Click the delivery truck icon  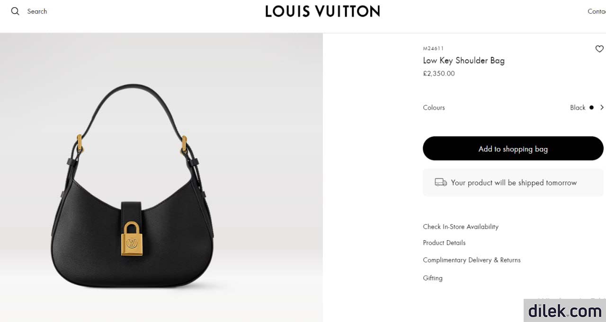(x=441, y=183)
